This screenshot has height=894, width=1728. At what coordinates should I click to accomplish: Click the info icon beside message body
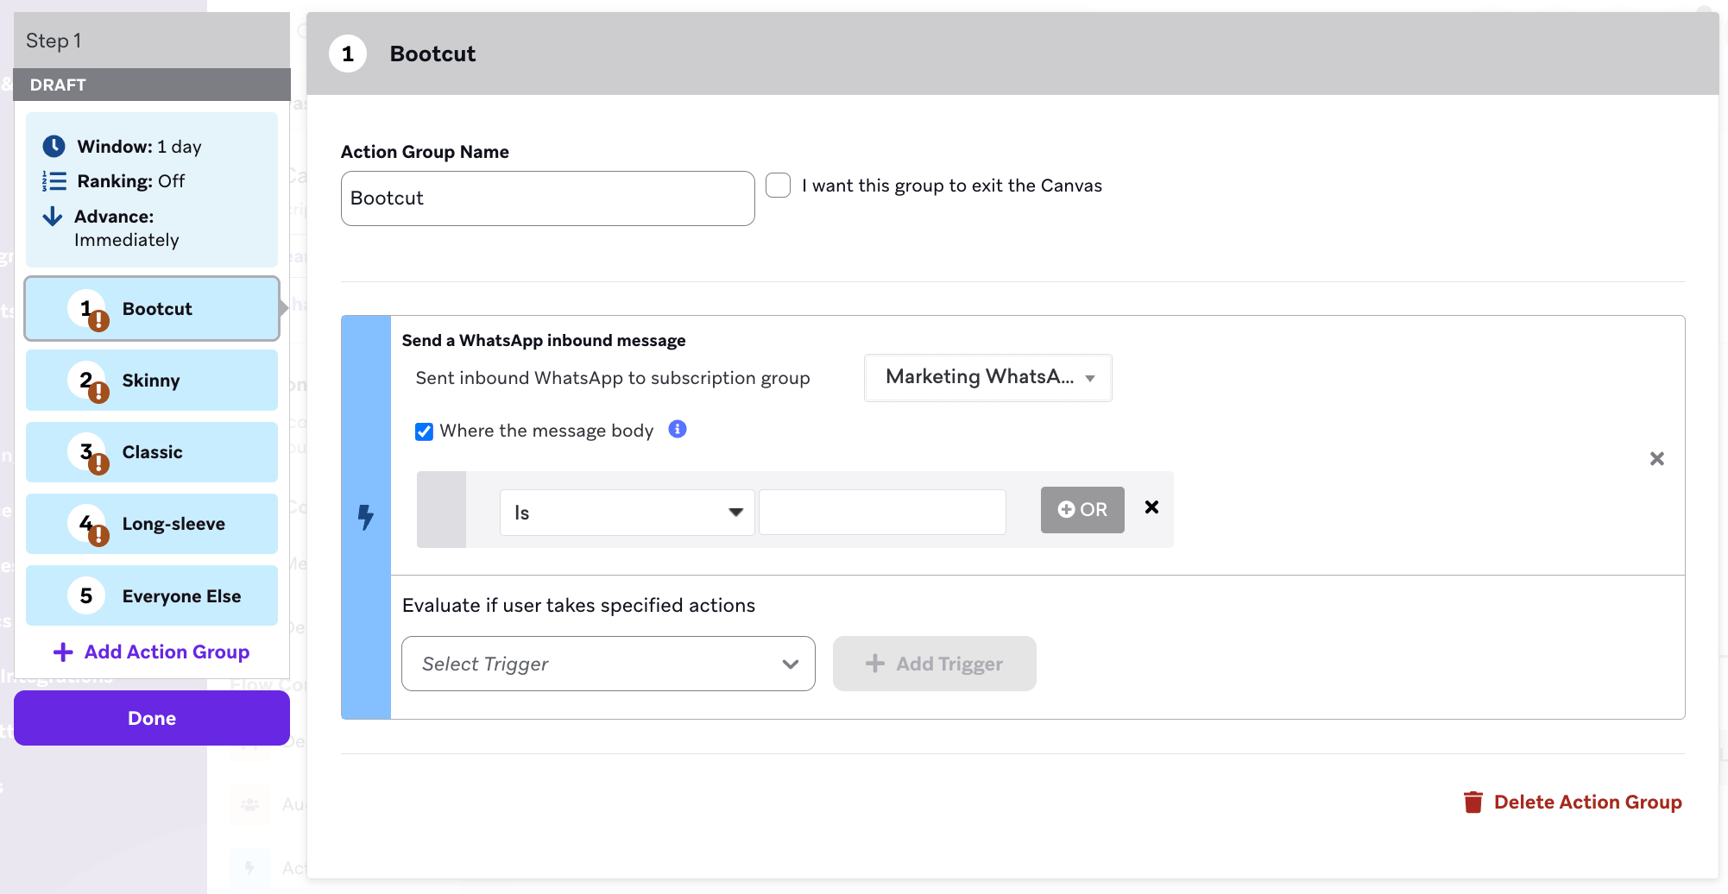coord(678,429)
